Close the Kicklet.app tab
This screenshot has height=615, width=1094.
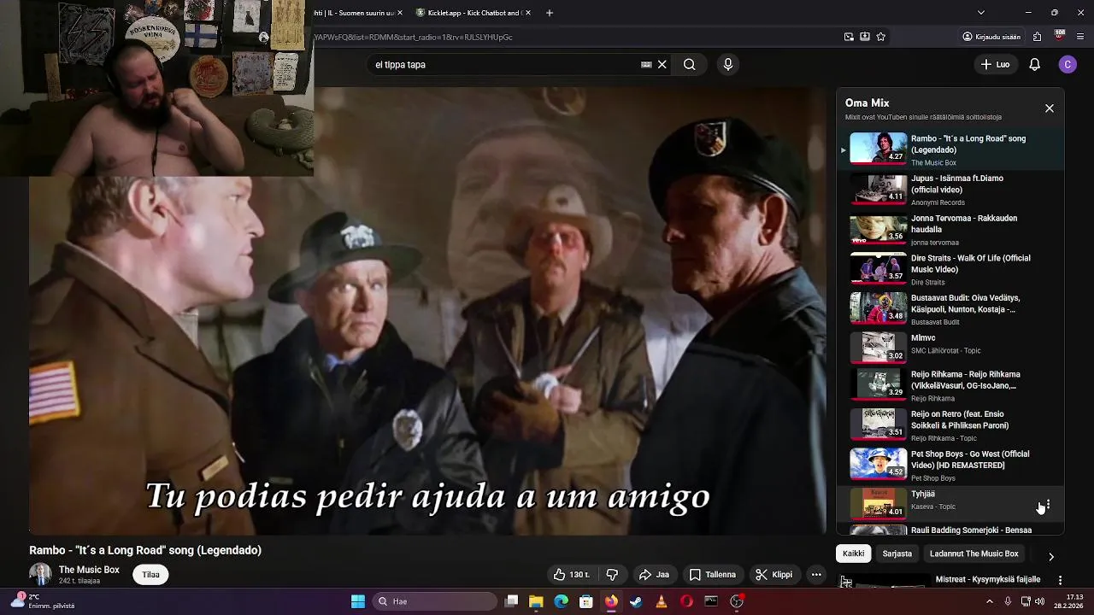pos(528,13)
